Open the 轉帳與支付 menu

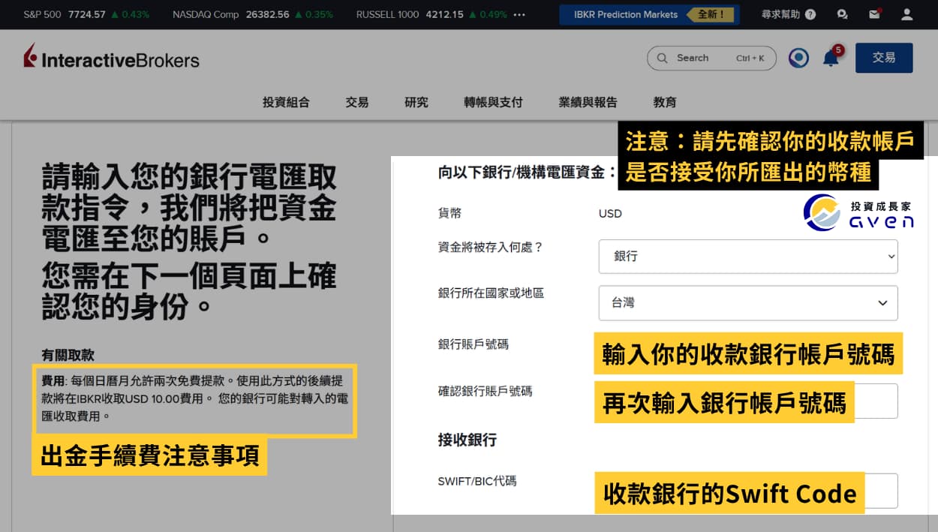493,102
